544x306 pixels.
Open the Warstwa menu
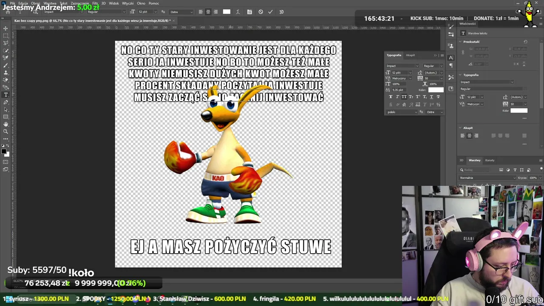(50, 3)
